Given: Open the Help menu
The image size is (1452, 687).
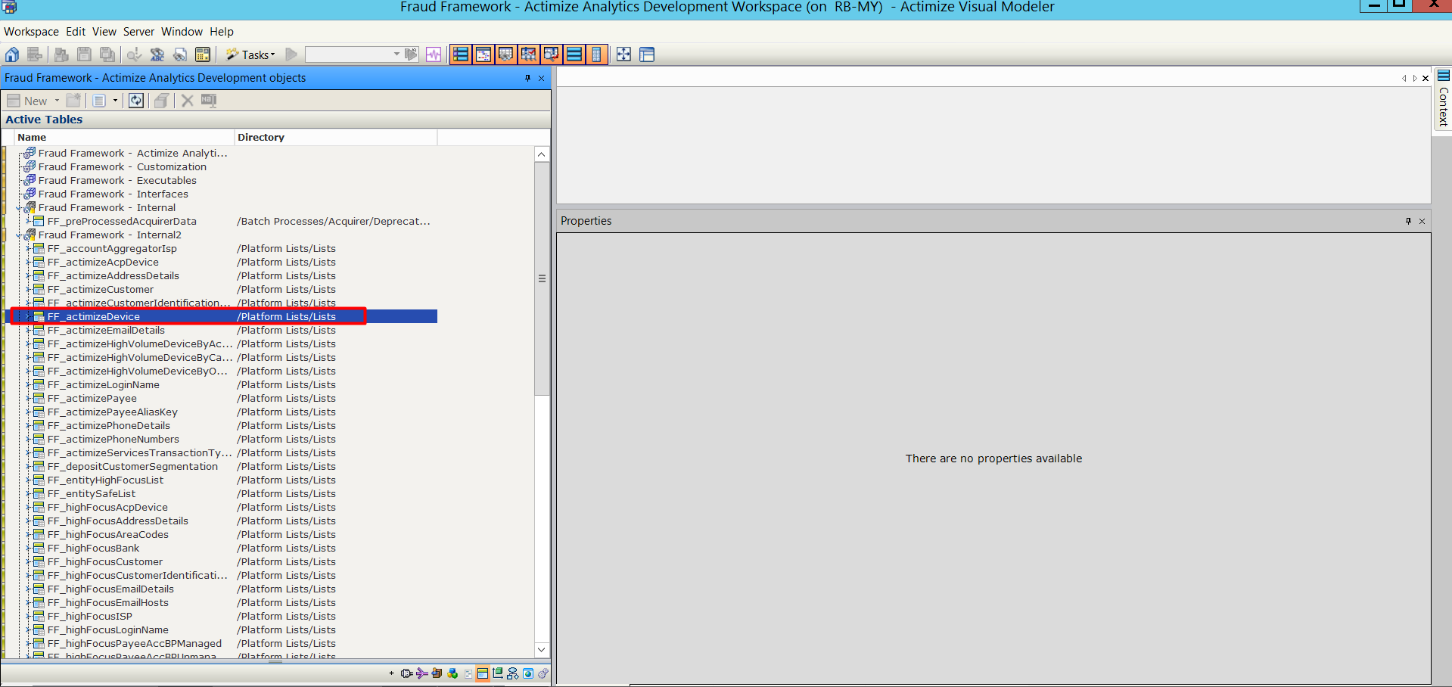Looking at the screenshot, I should click(222, 32).
